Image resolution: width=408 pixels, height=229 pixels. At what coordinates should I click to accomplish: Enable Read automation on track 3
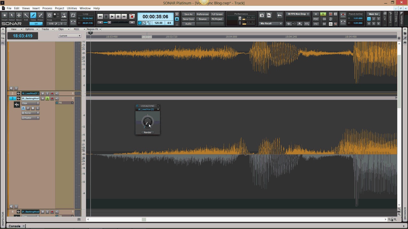tap(23, 108)
